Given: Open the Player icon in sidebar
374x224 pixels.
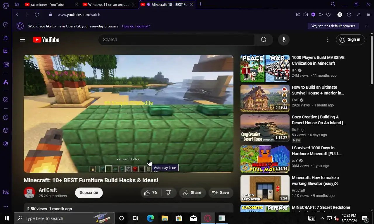Looking at the screenshot, I should pyautogui.click(x=6, y=100).
